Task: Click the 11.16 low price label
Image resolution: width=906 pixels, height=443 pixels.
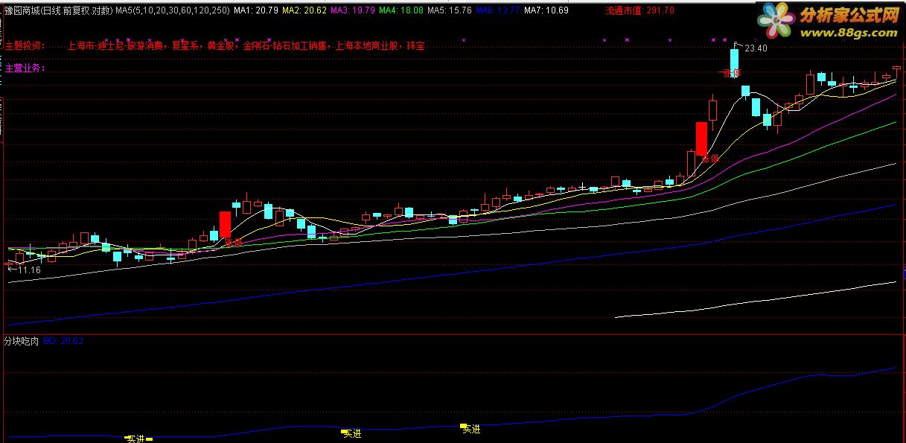Action: pos(29,270)
